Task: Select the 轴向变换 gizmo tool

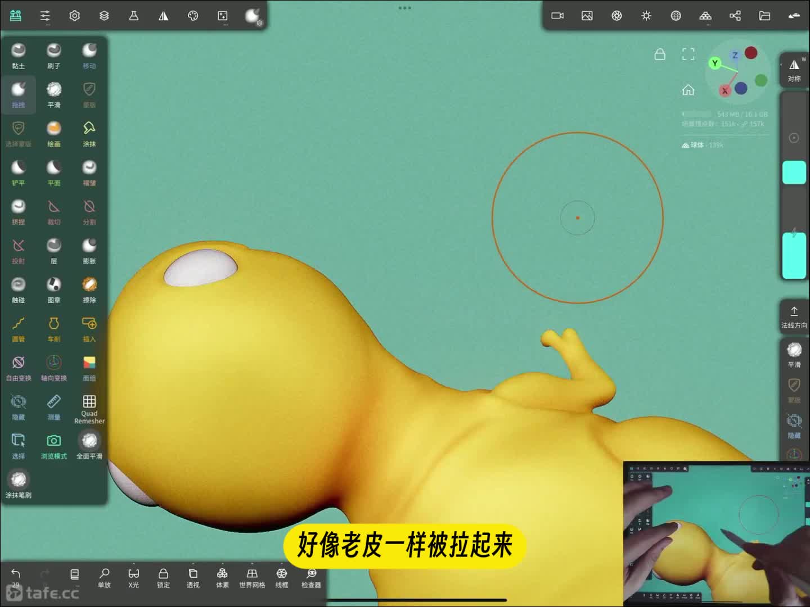Action: tap(54, 368)
